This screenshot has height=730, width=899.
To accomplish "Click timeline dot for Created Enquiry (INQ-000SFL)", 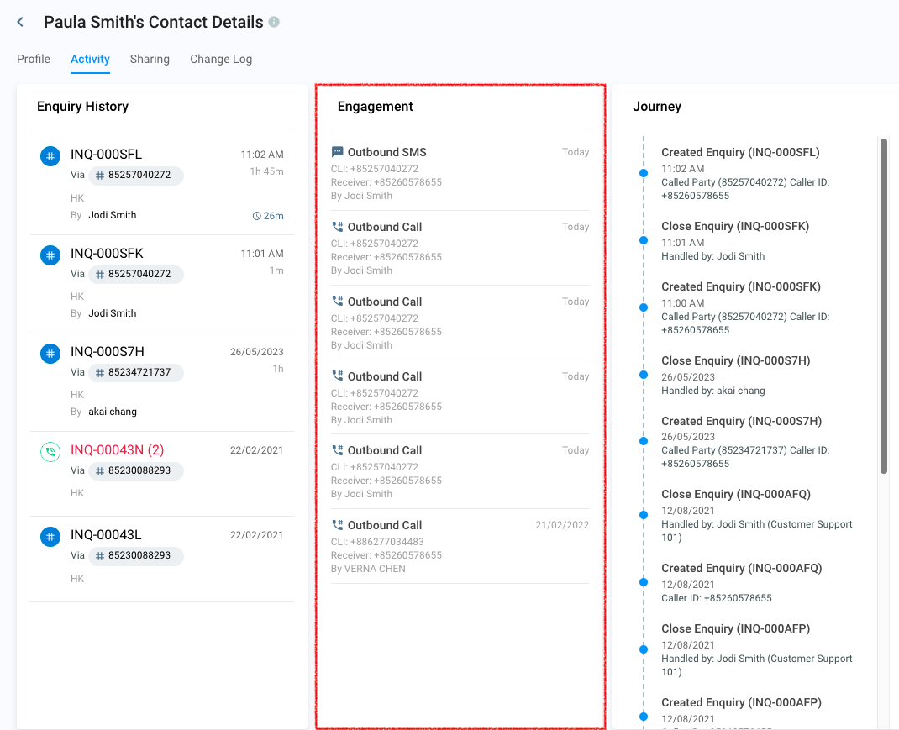I will click(x=644, y=173).
